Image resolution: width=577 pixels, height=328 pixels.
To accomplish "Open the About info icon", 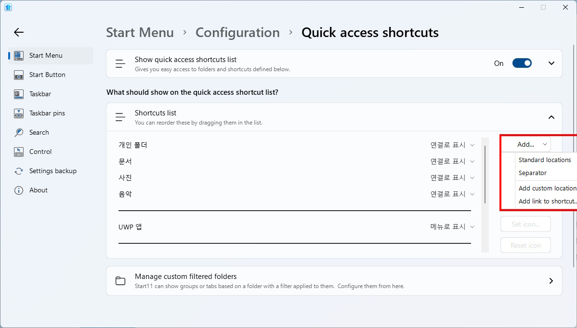I will click(19, 190).
